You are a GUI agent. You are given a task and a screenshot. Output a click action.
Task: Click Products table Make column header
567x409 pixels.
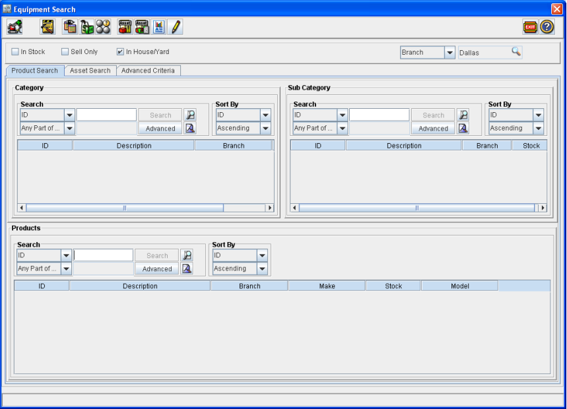(327, 286)
